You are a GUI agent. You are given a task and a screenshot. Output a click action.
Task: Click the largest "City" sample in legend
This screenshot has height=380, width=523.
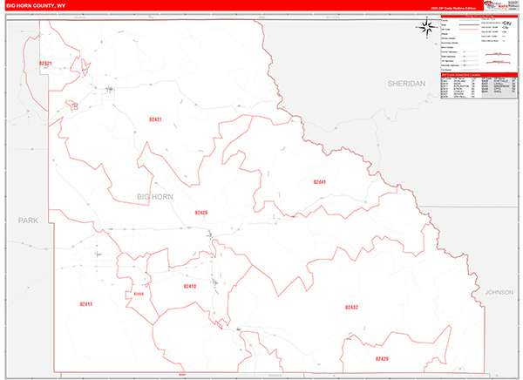point(507,23)
